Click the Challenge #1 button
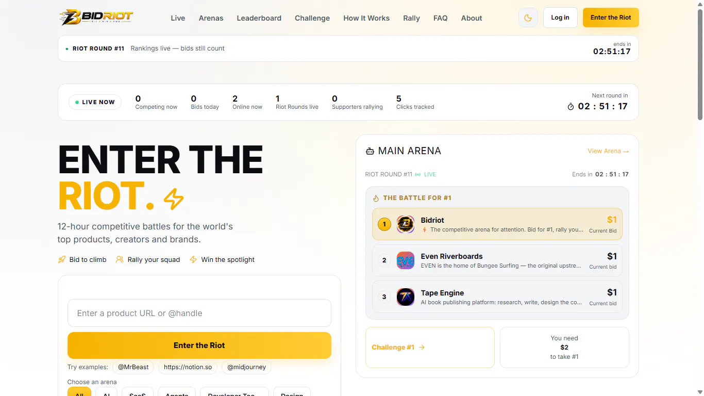 430,348
